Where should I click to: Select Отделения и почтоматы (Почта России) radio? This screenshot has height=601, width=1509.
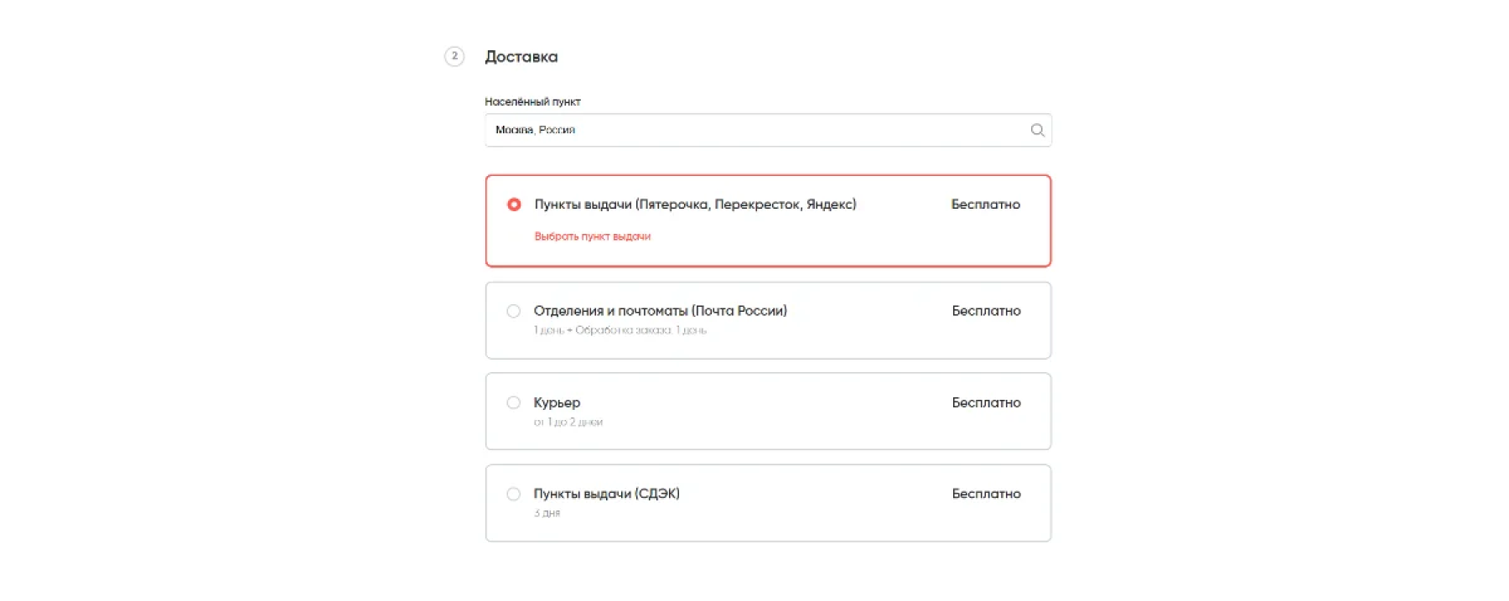point(514,311)
